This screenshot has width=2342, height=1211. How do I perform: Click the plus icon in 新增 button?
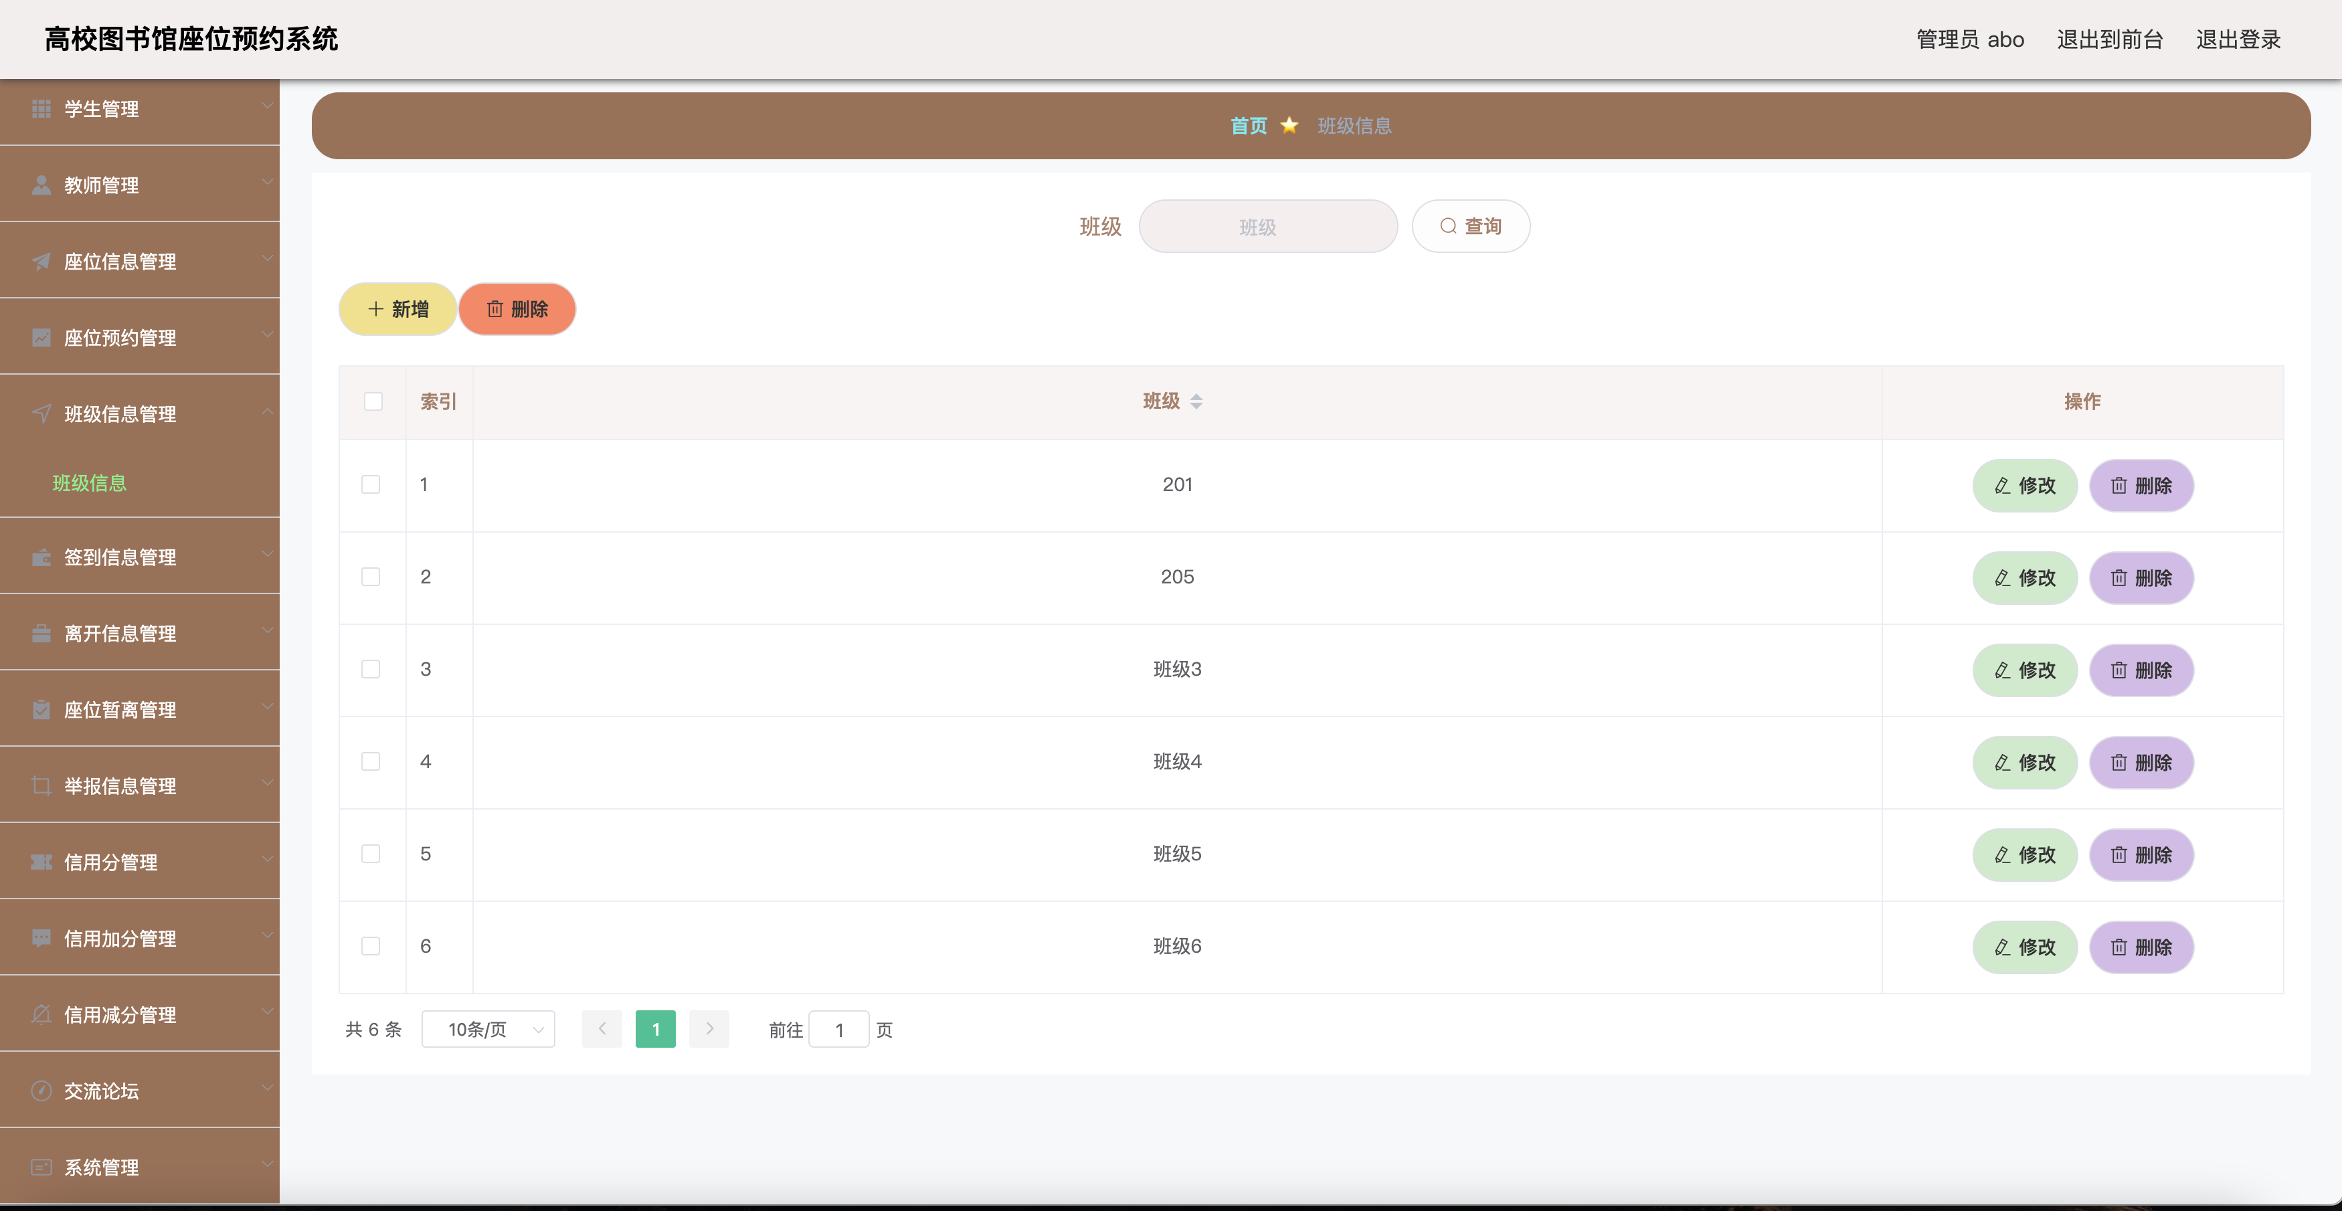tap(375, 310)
